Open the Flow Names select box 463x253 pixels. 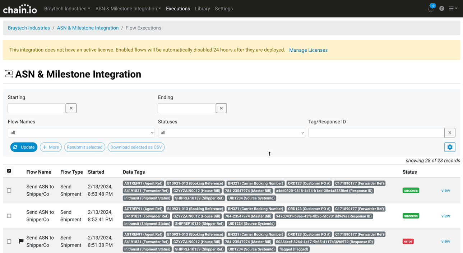pos(81,133)
